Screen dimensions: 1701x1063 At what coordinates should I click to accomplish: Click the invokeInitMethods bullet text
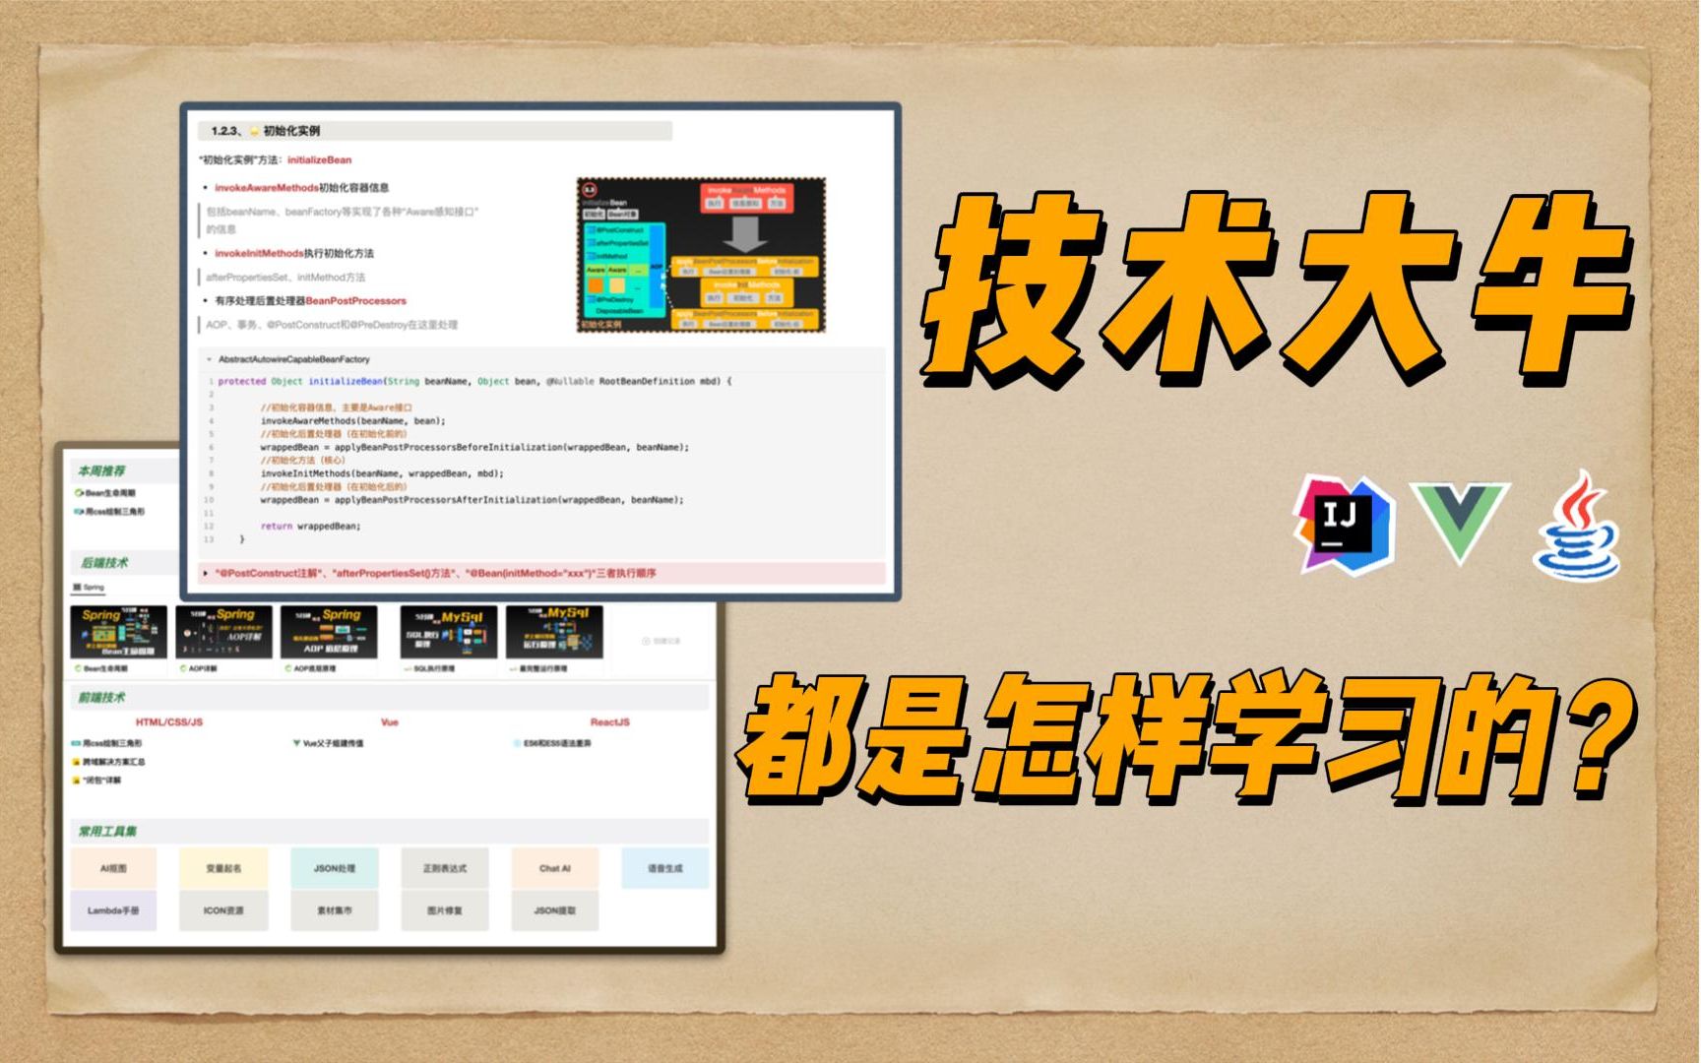pos(294,253)
